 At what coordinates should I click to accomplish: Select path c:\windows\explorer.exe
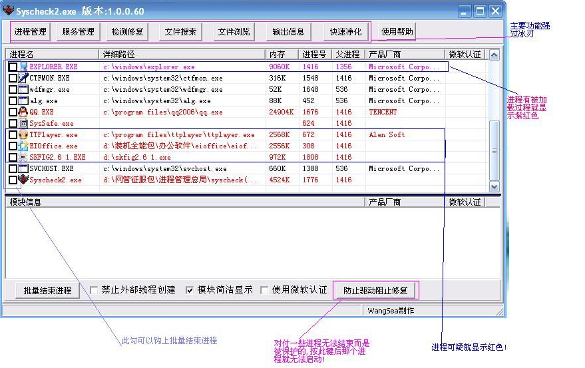point(149,67)
